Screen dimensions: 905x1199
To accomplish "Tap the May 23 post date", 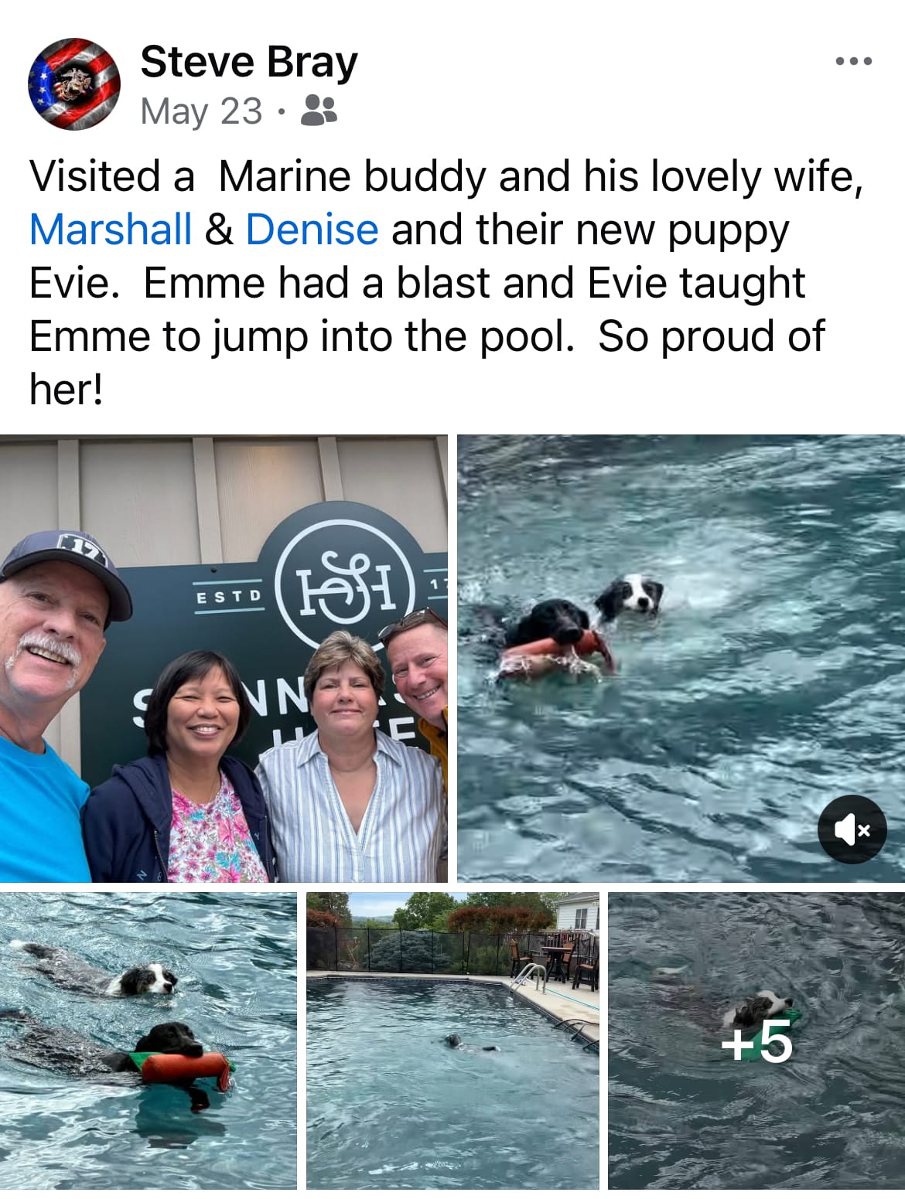I will tap(201, 111).
